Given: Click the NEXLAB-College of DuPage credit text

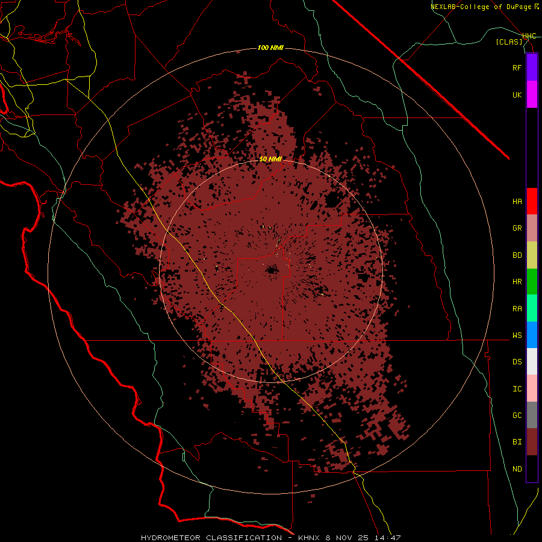Looking at the screenshot, I should tap(481, 7).
